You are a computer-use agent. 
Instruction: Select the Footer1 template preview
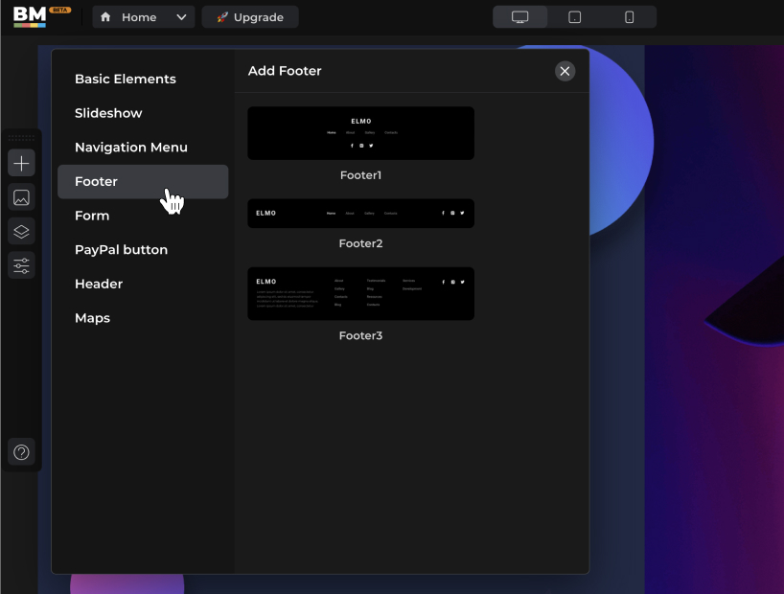coord(360,133)
